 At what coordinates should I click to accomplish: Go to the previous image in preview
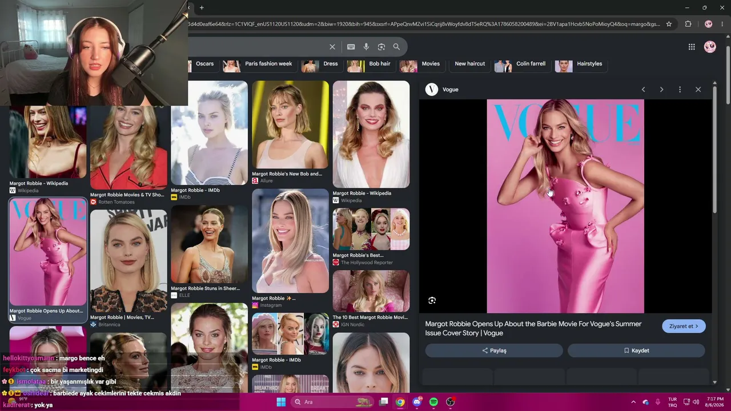click(643, 90)
